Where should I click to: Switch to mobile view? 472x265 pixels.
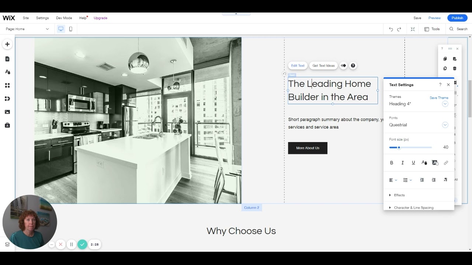click(70, 29)
